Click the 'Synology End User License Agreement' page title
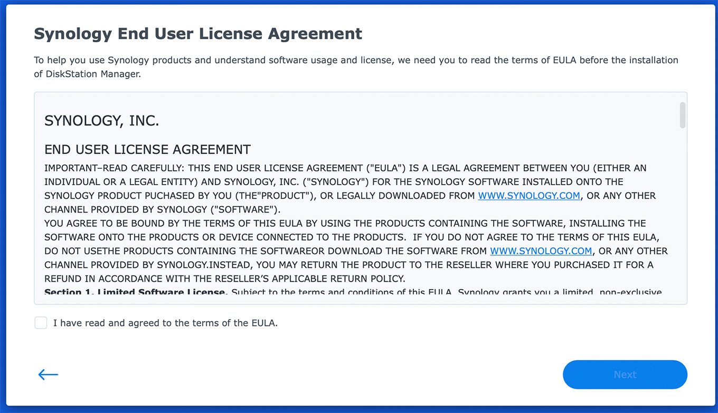Image resolution: width=718 pixels, height=413 pixels. pyautogui.click(x=198, y=34)
